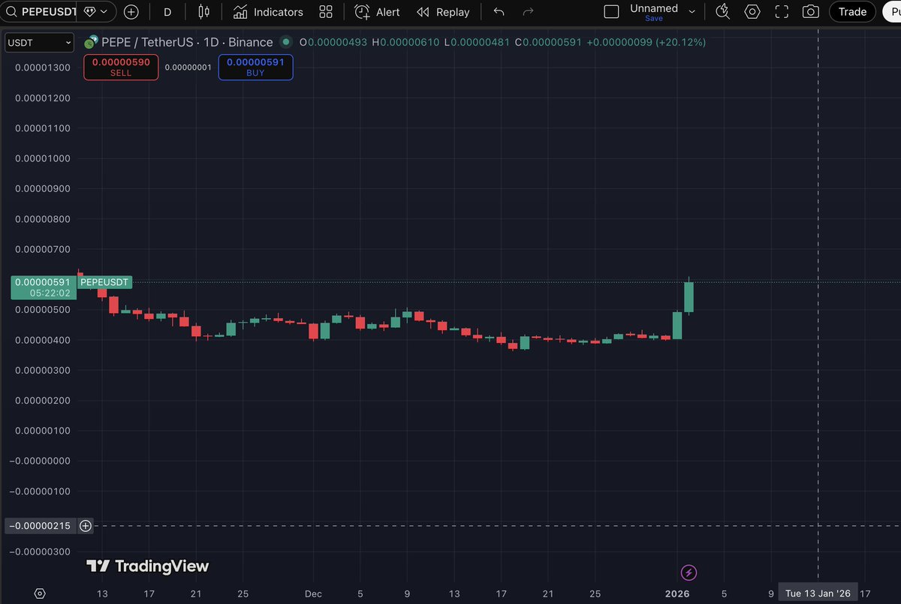
Task: Click the -0.00000300 price axis label
Action: 41,552
